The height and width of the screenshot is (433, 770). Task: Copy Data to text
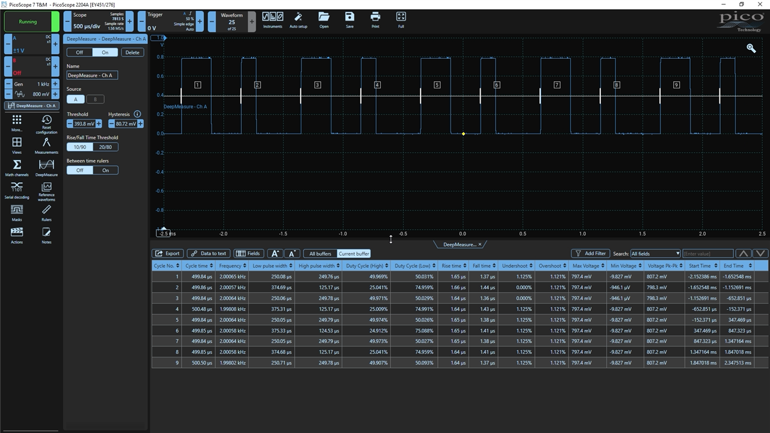(x=208, y=253)
